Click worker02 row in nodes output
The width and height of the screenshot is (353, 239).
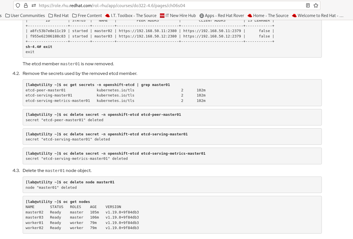[82, 228]
